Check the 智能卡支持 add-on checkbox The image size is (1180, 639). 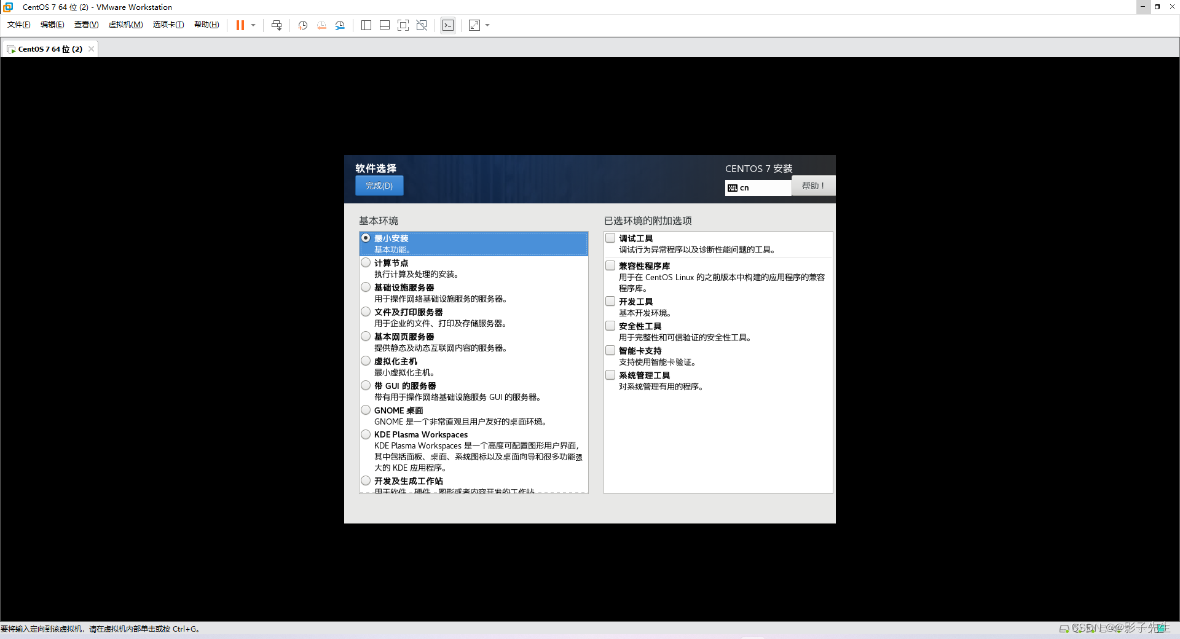coord(610,350)
